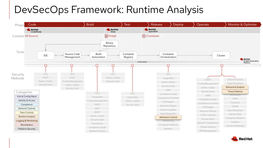Click the Binary Repository box
The width and height of the screenshot is (263, 148).
[109, 44]
